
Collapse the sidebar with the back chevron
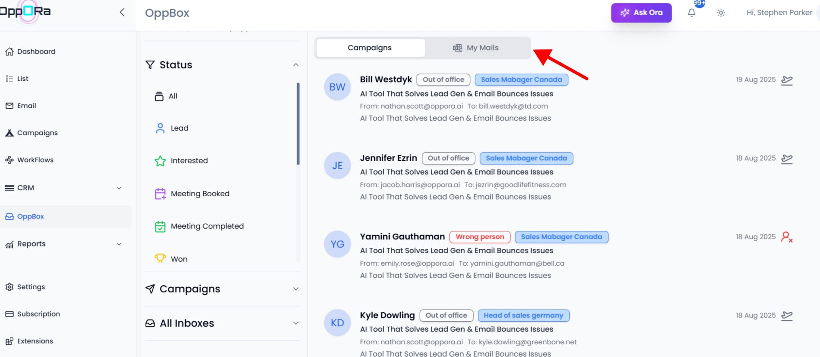[122, 12]
